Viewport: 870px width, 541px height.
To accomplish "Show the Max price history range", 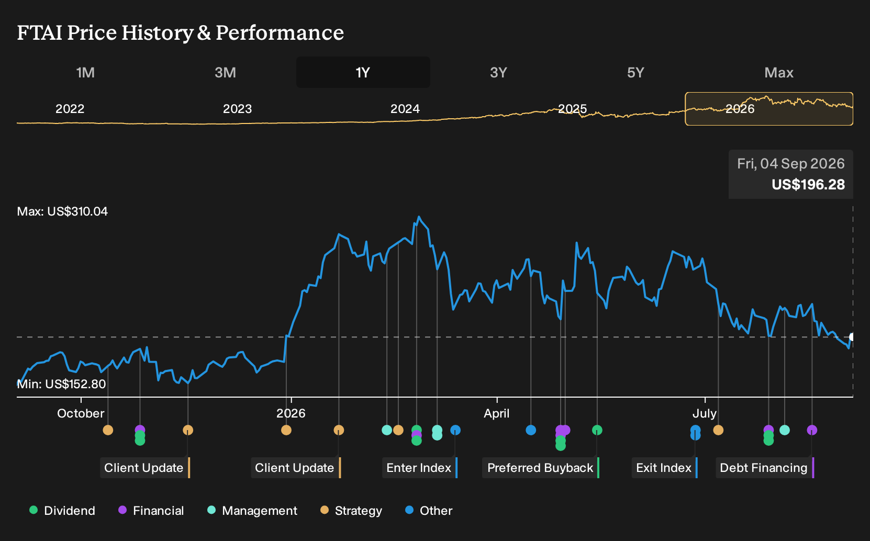I will (779, 72).
